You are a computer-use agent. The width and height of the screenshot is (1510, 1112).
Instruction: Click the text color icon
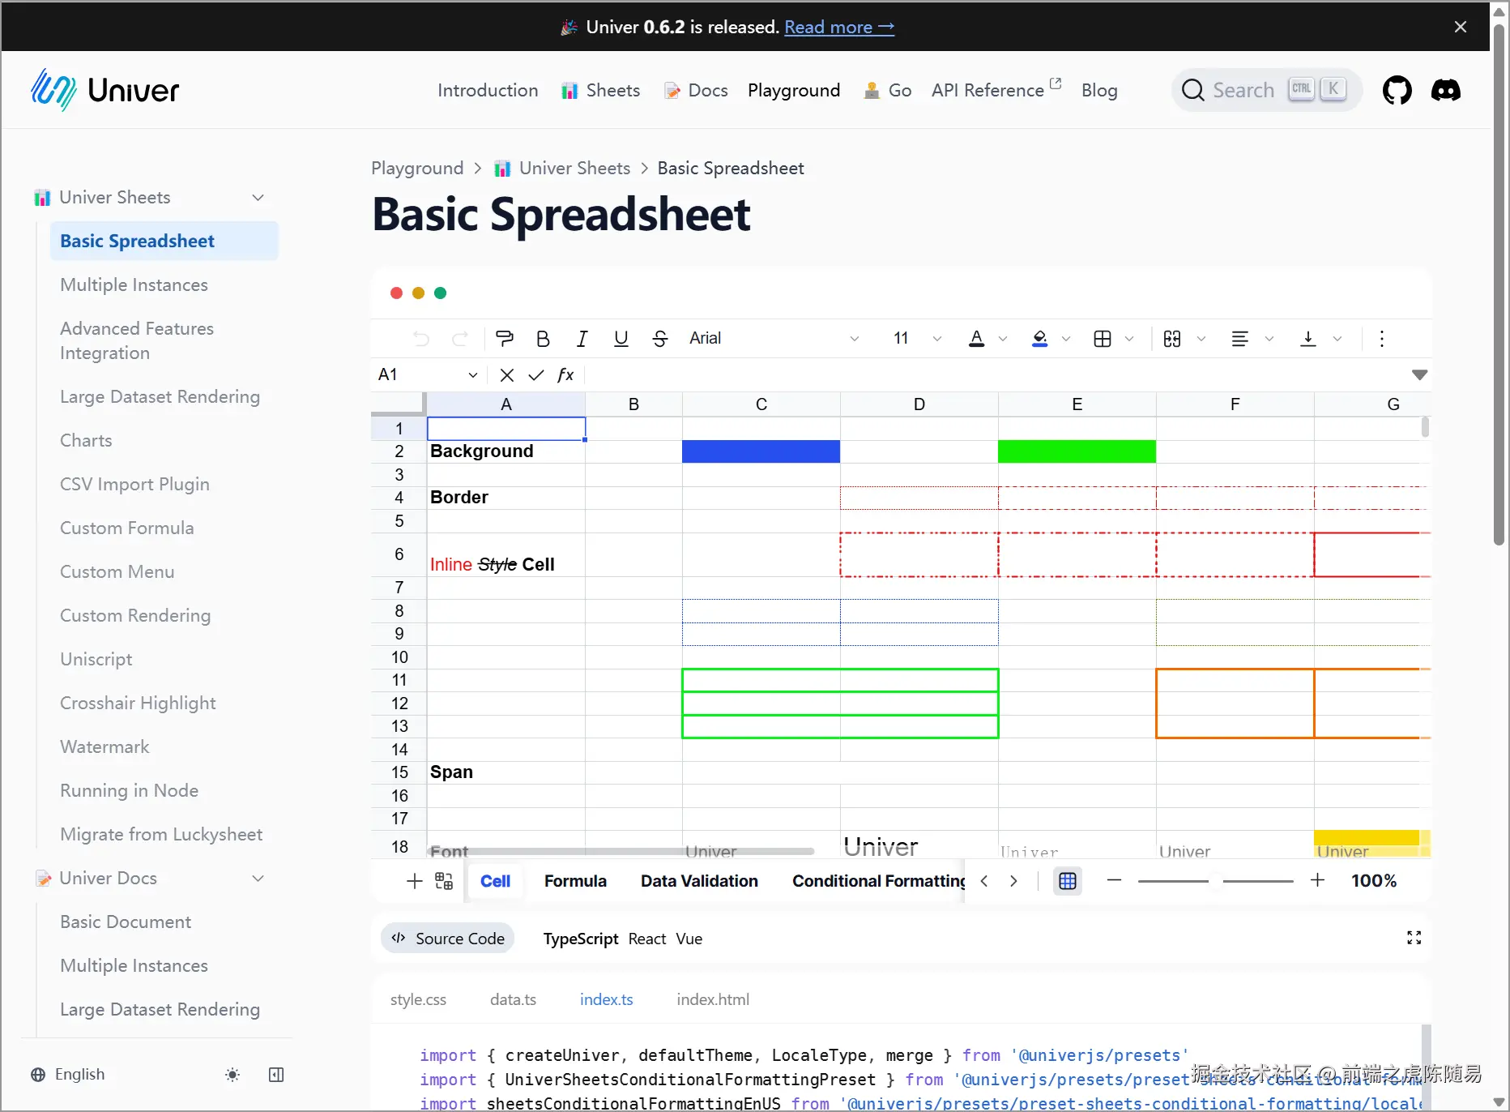(x=977, y=339)
